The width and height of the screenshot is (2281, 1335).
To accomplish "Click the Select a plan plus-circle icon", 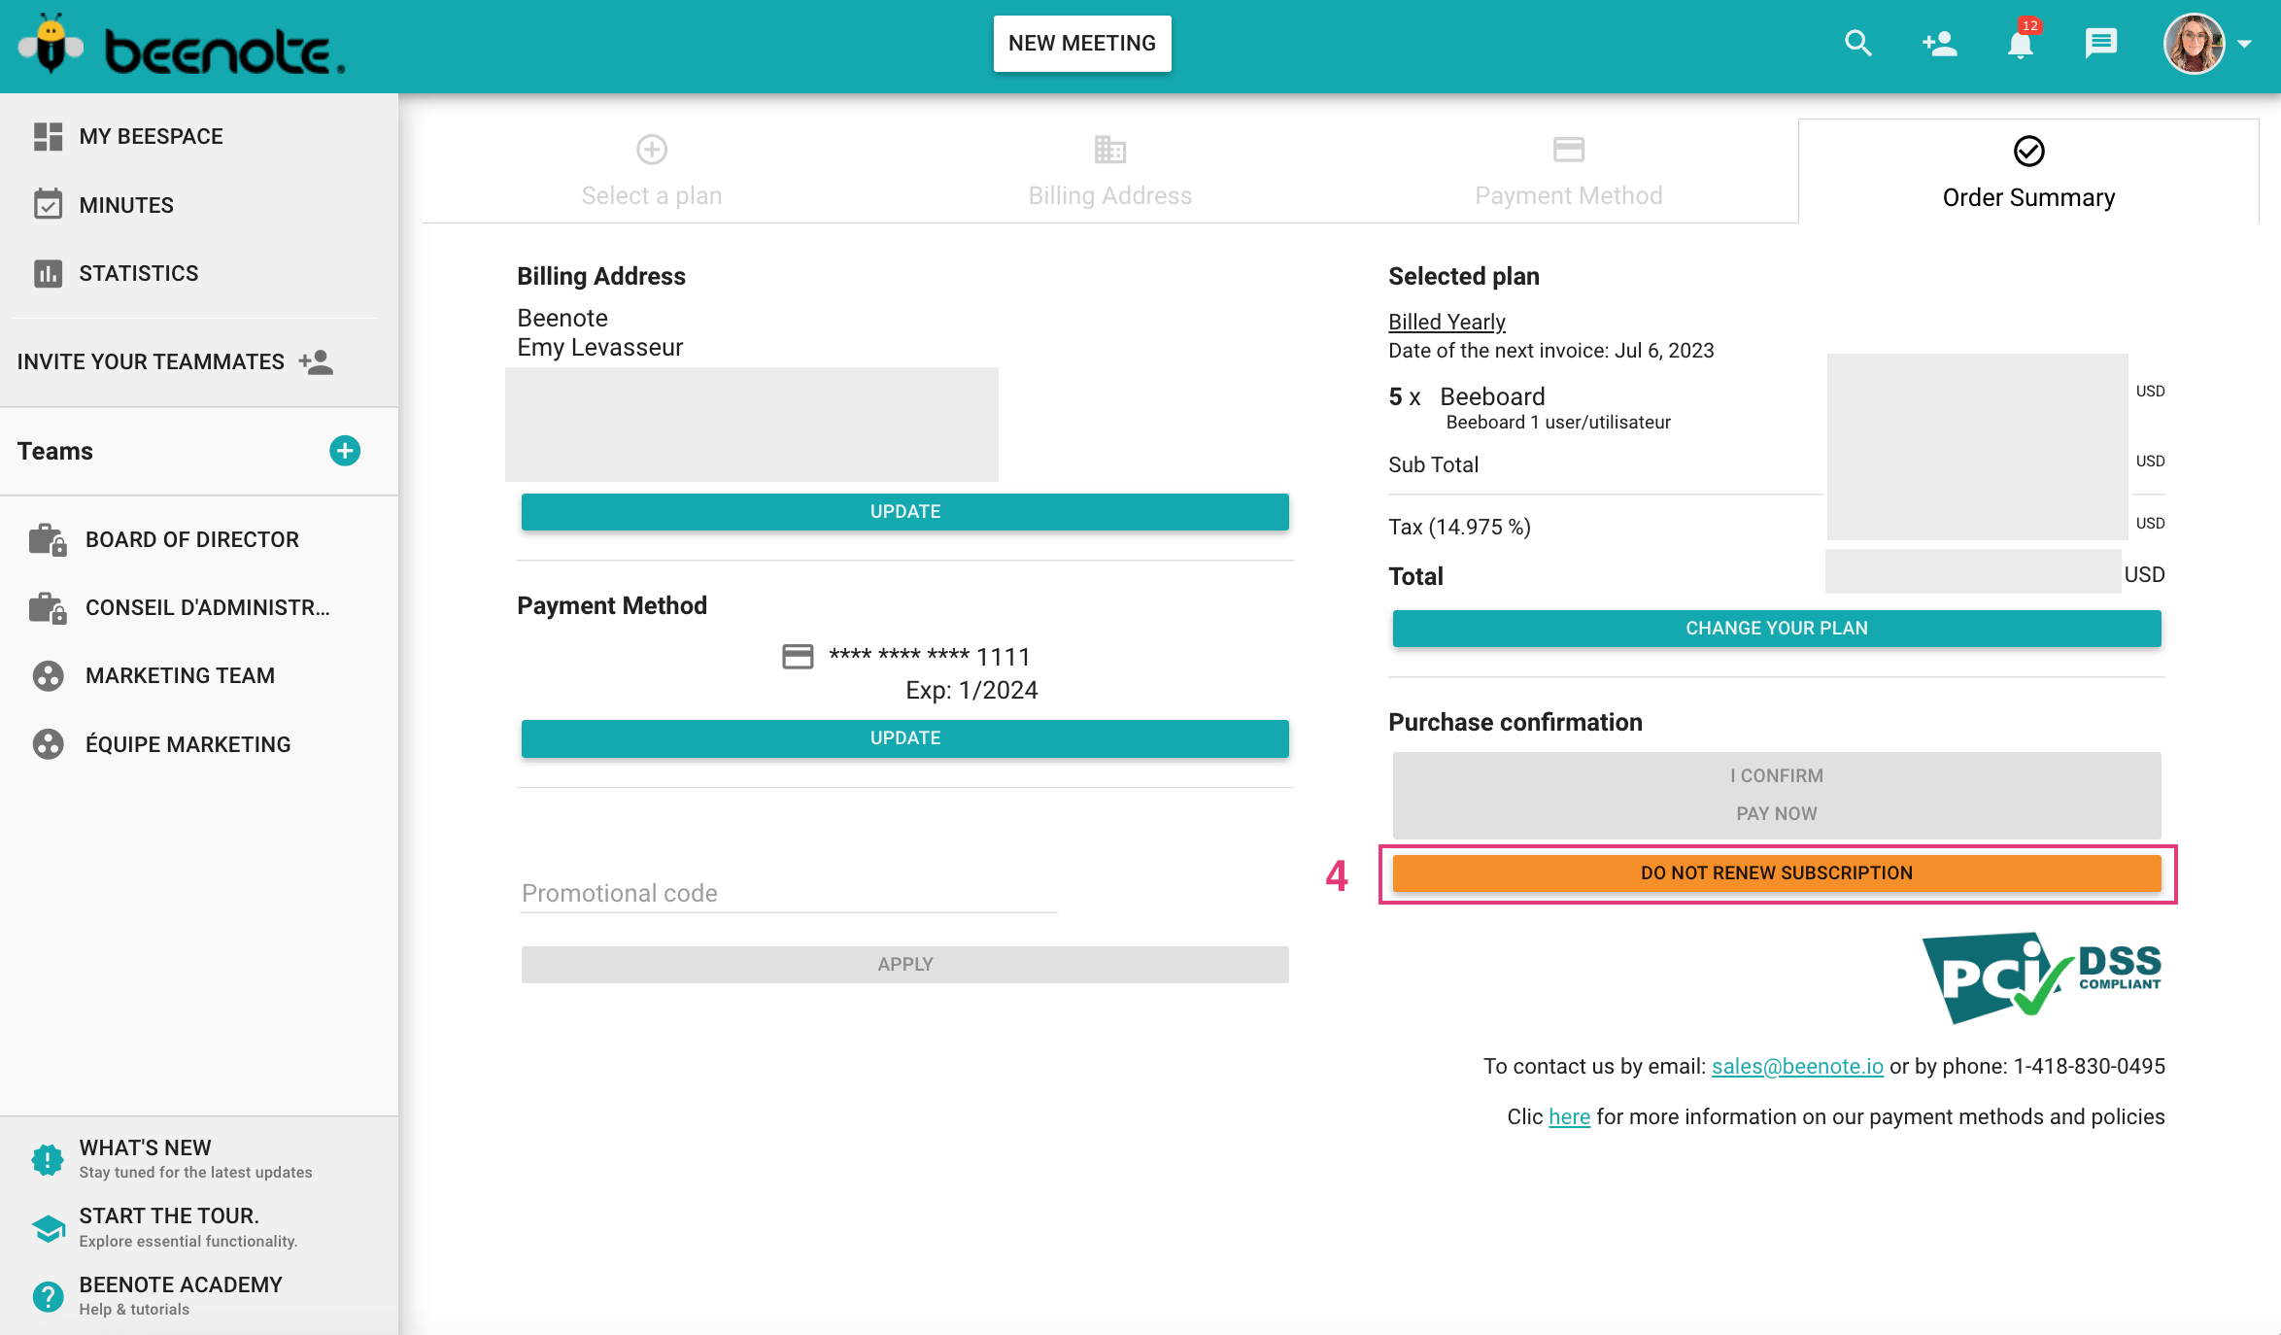I will (652, 150).
